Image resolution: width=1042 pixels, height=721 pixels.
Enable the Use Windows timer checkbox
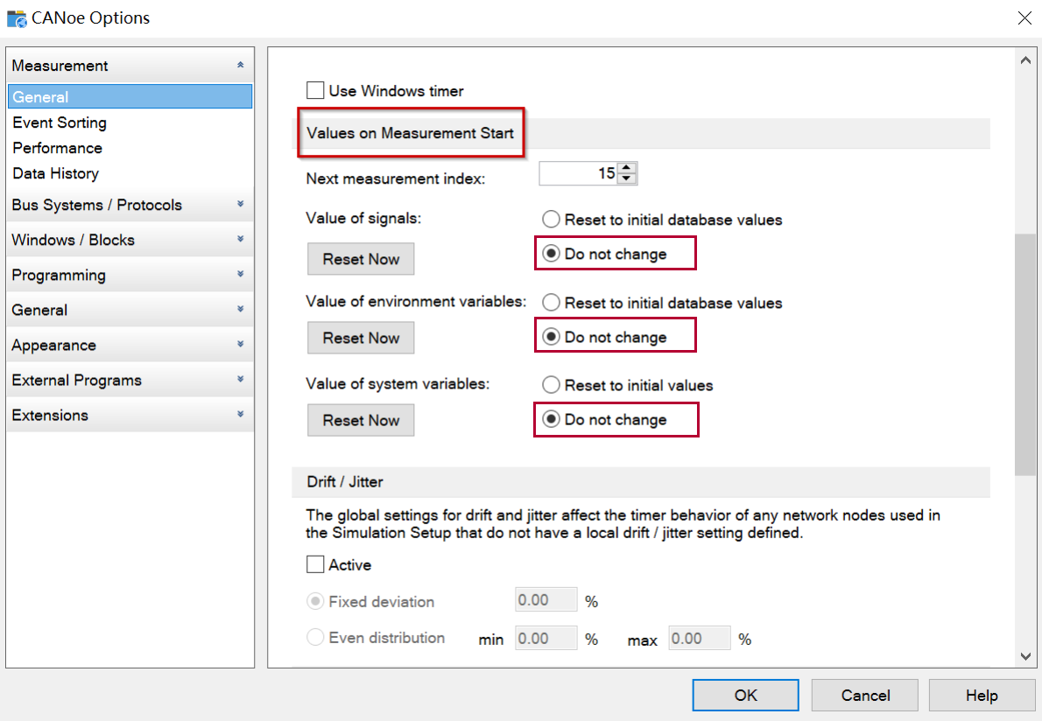315,90
